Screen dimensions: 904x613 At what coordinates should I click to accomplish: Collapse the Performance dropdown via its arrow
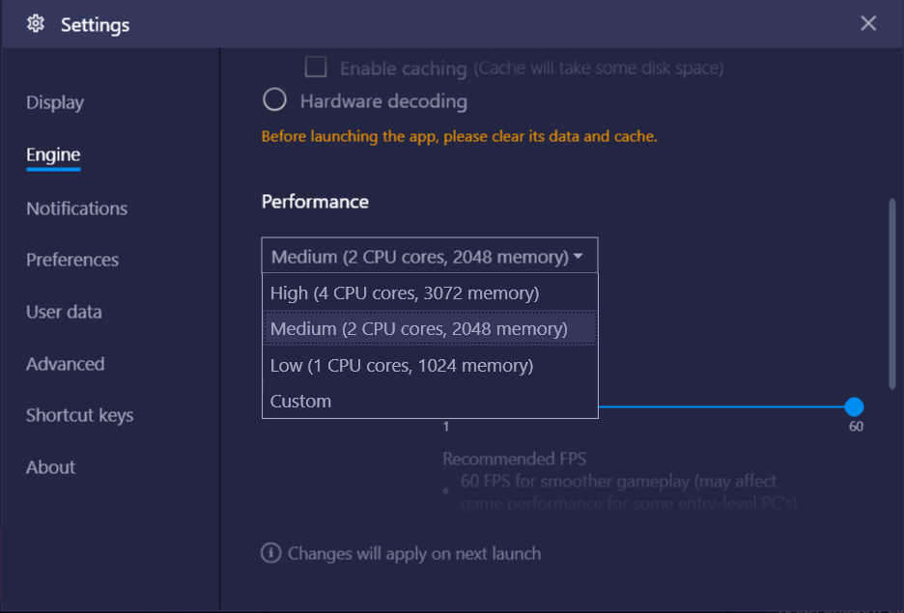pyautogui.click(x=579, y=256)
